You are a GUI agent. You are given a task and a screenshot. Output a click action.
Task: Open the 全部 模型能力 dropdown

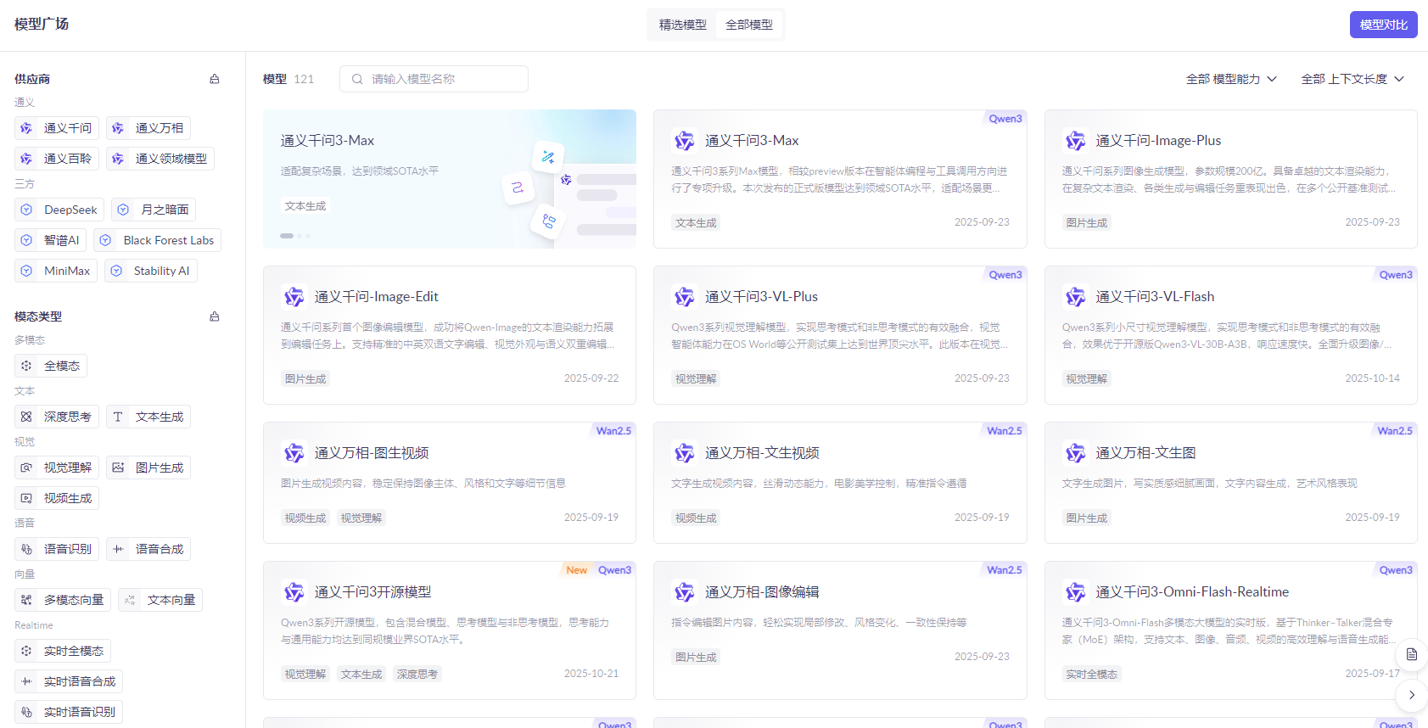(1231, 79)
